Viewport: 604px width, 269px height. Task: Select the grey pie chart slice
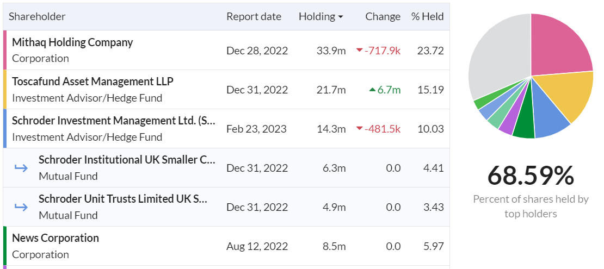(x=499, y=58)
